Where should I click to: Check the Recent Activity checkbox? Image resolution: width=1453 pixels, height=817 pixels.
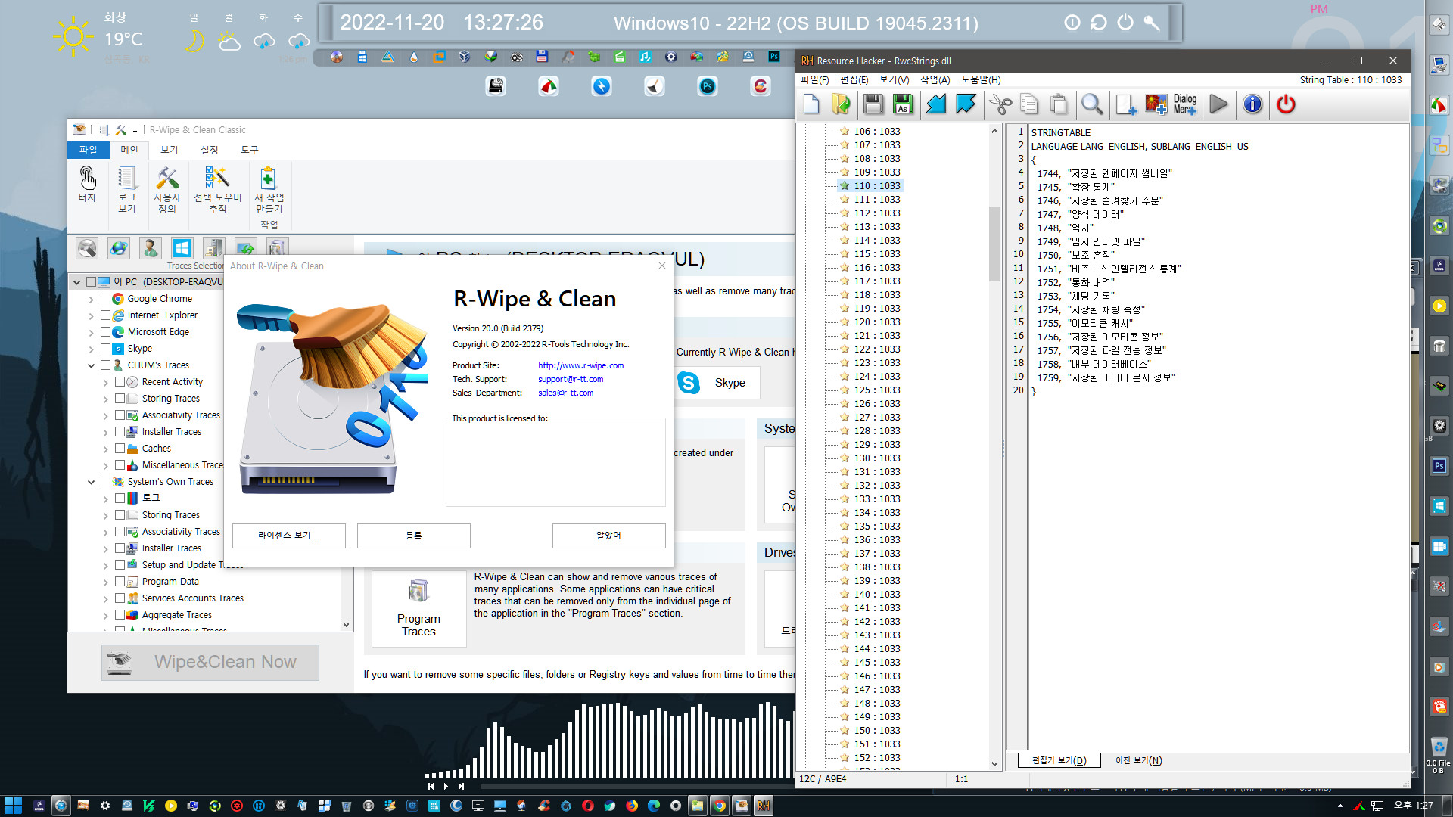pos(120,382)
